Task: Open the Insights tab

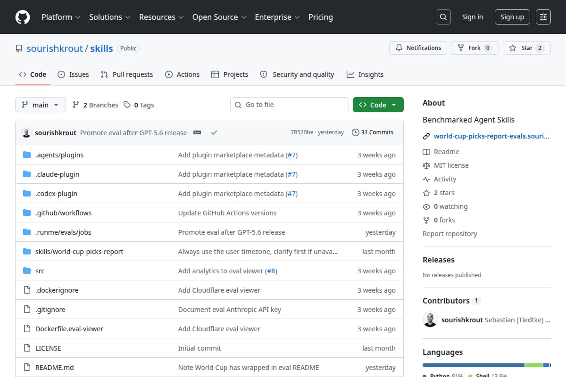Action: click(x=365, y=74)
